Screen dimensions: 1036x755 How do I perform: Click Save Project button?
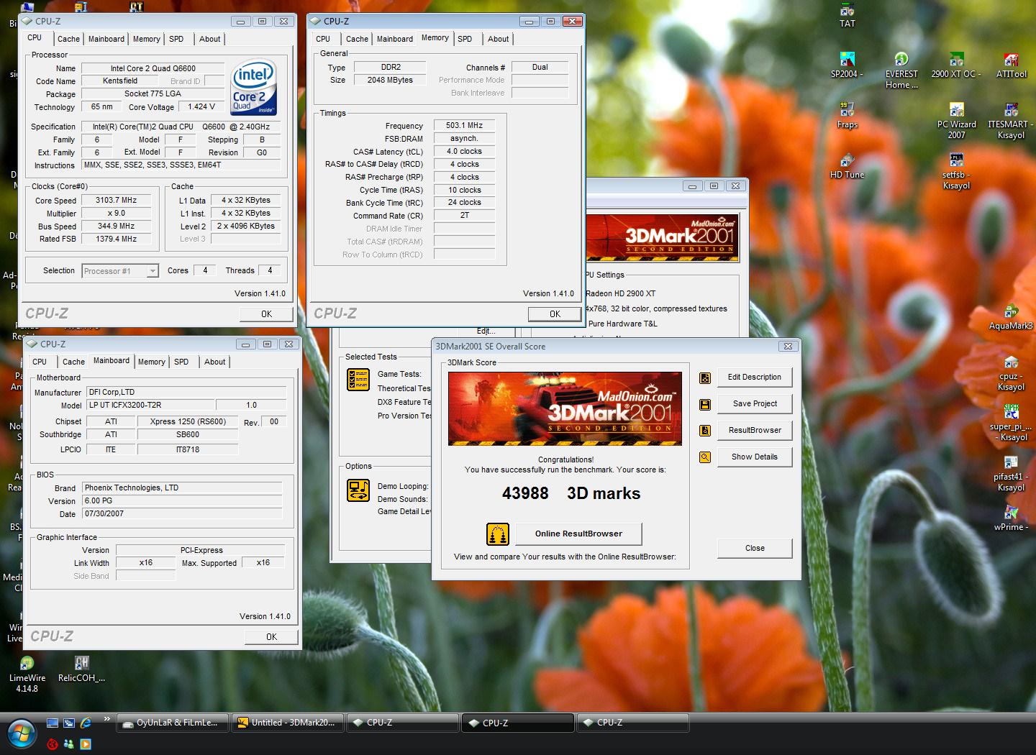click(754, 403)
